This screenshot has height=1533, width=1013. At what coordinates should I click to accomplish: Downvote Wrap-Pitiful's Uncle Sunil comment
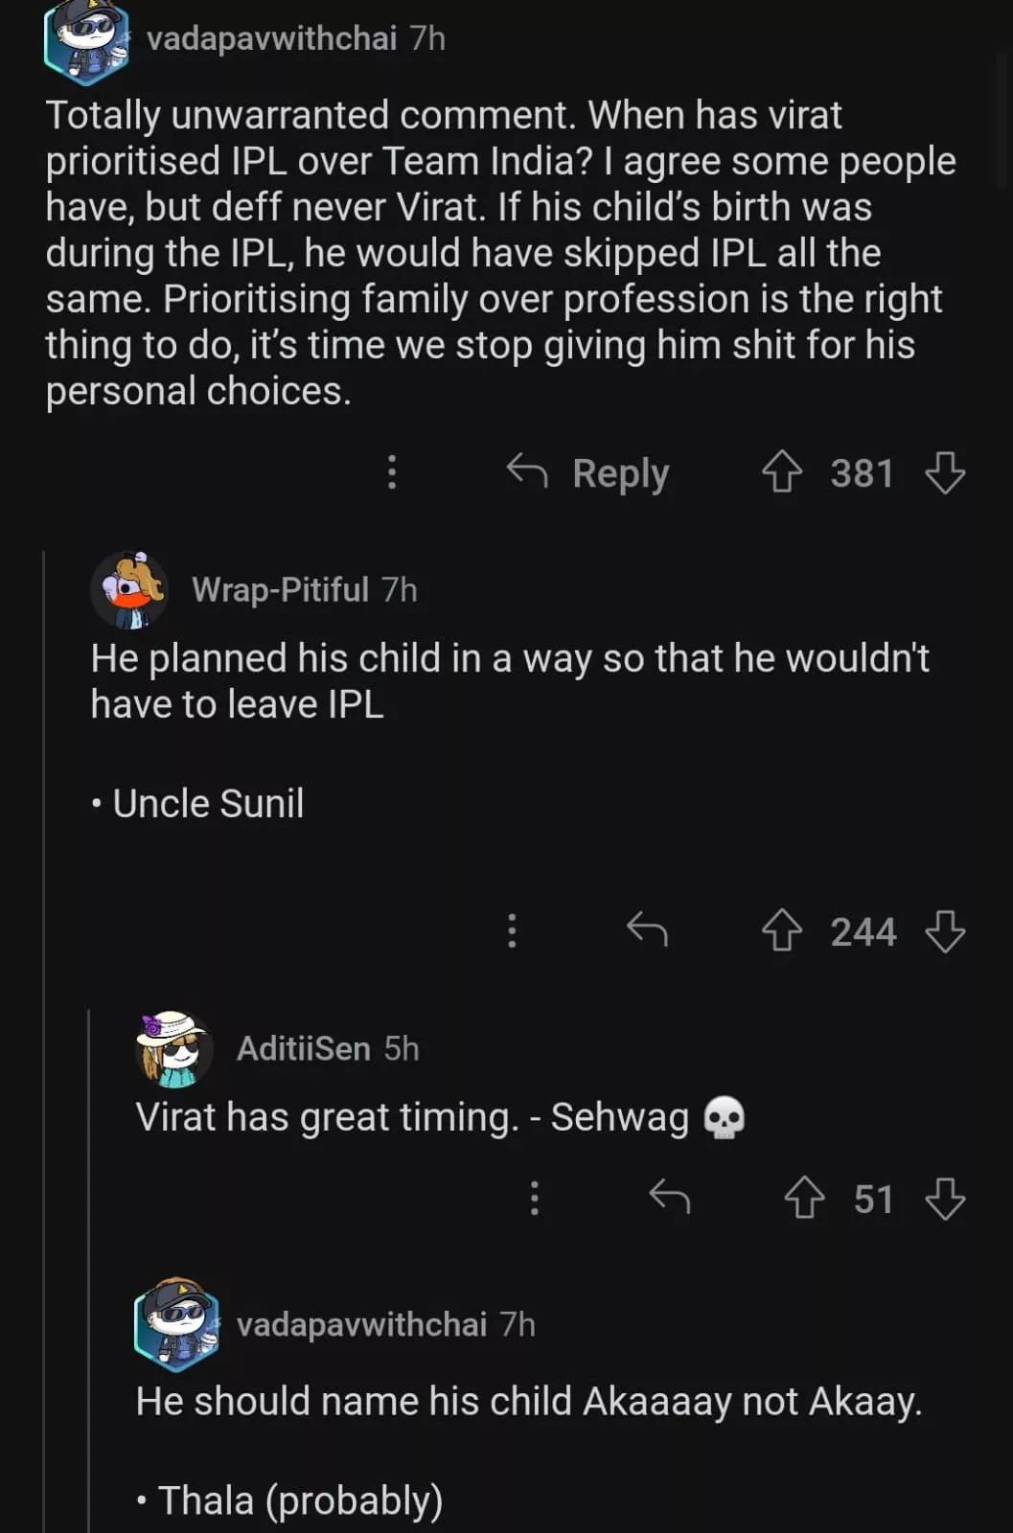945,930
